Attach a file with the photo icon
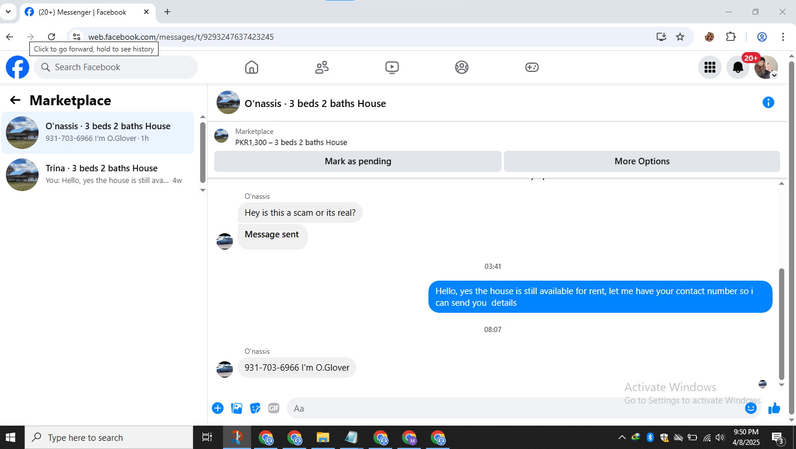 pos(236,408)
